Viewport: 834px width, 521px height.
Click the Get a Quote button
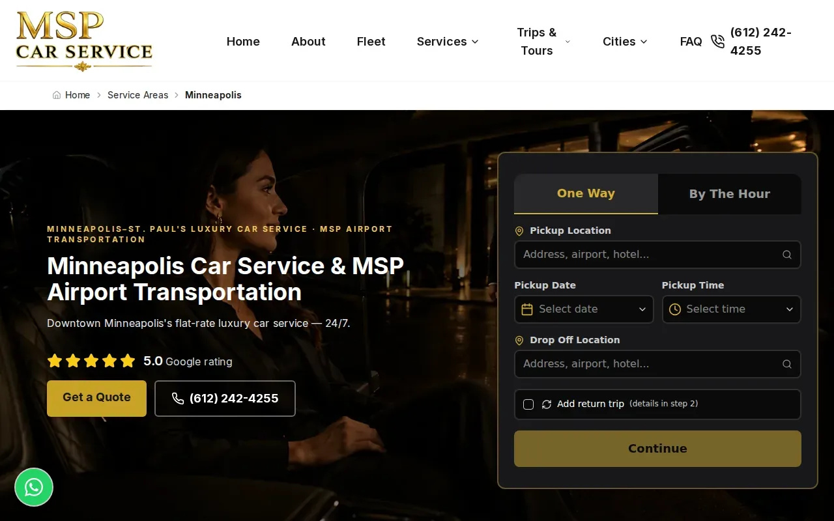96,398
